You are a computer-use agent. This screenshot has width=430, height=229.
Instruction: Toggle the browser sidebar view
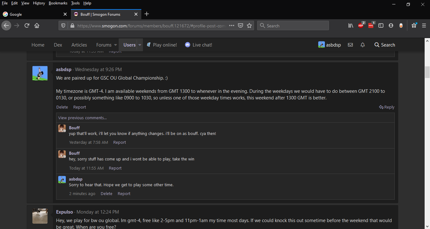click(x=381, y=26)
